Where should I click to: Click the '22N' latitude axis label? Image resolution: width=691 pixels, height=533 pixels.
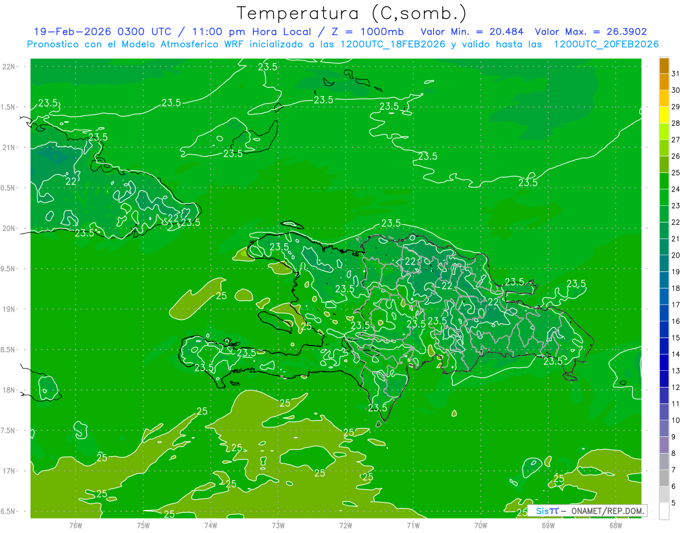(9, 66)
